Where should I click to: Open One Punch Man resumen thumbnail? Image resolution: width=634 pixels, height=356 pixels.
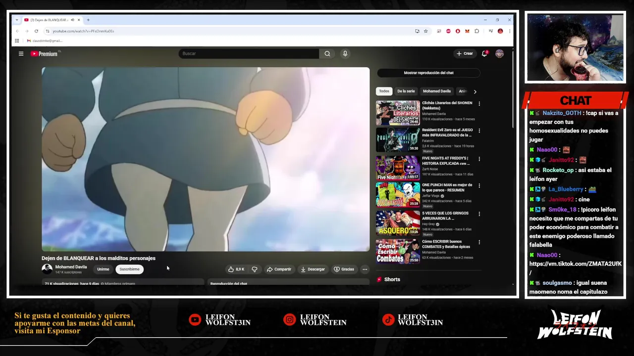[398, 195]
